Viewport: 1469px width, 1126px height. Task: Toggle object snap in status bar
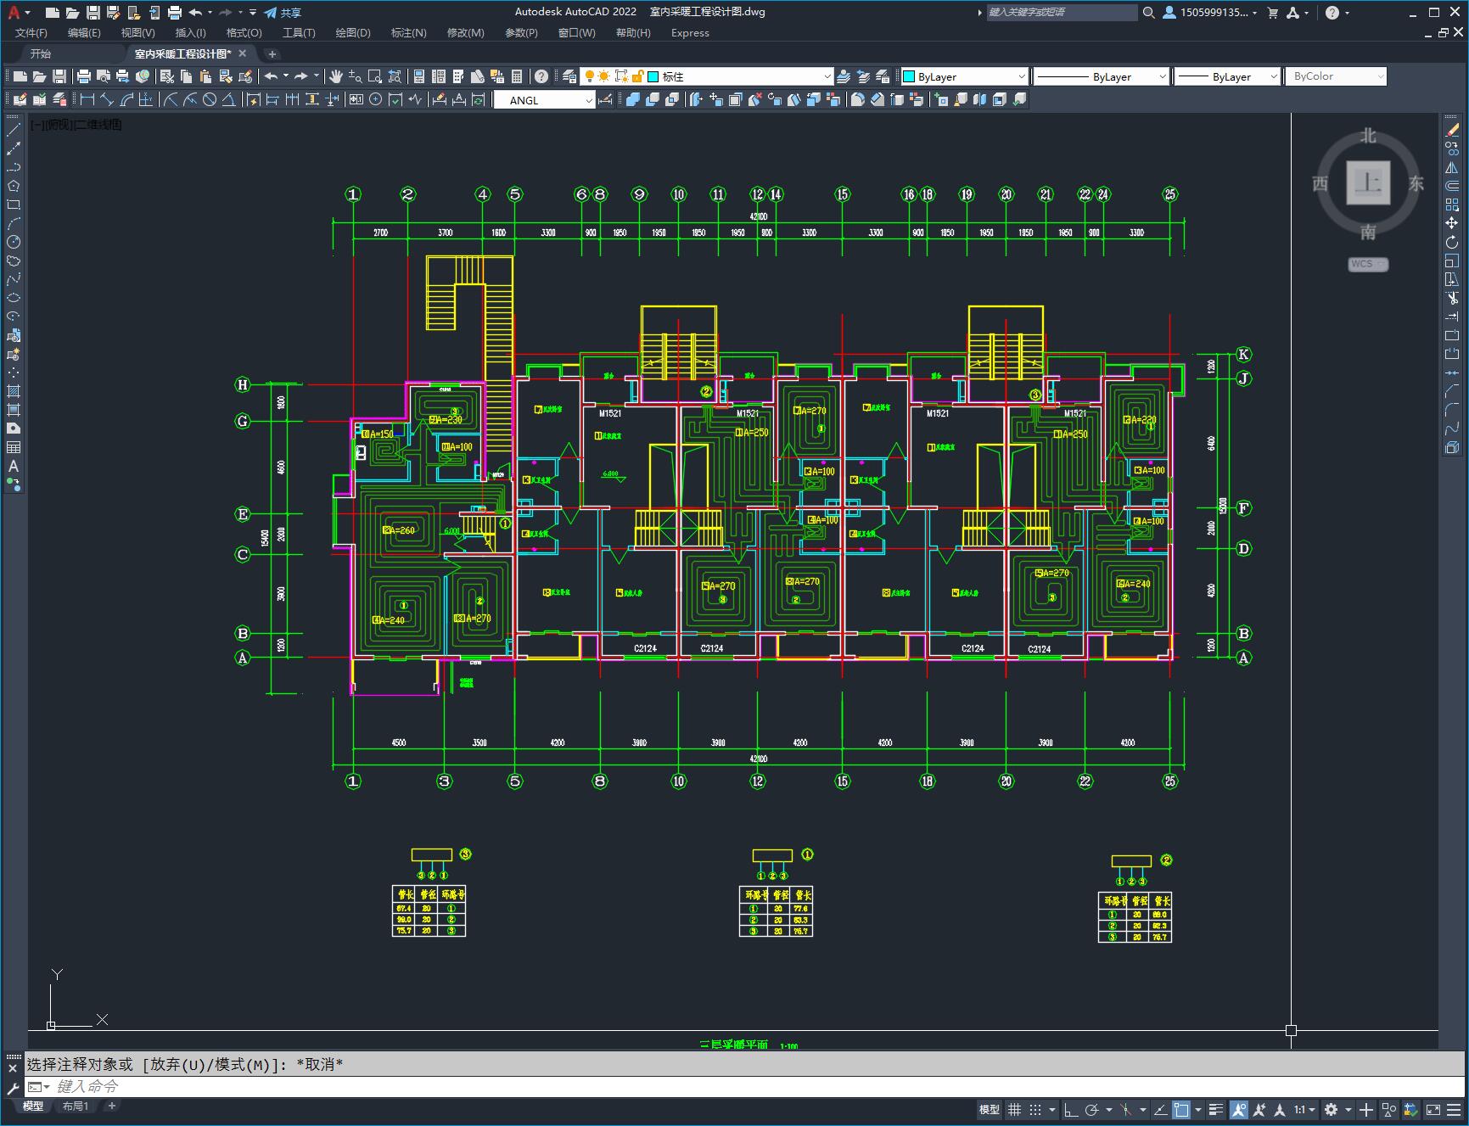tap(1181, 1109)
